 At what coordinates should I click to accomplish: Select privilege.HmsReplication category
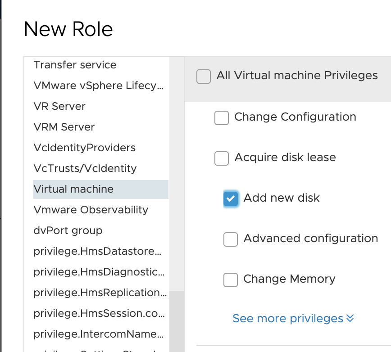click(101, 293)
